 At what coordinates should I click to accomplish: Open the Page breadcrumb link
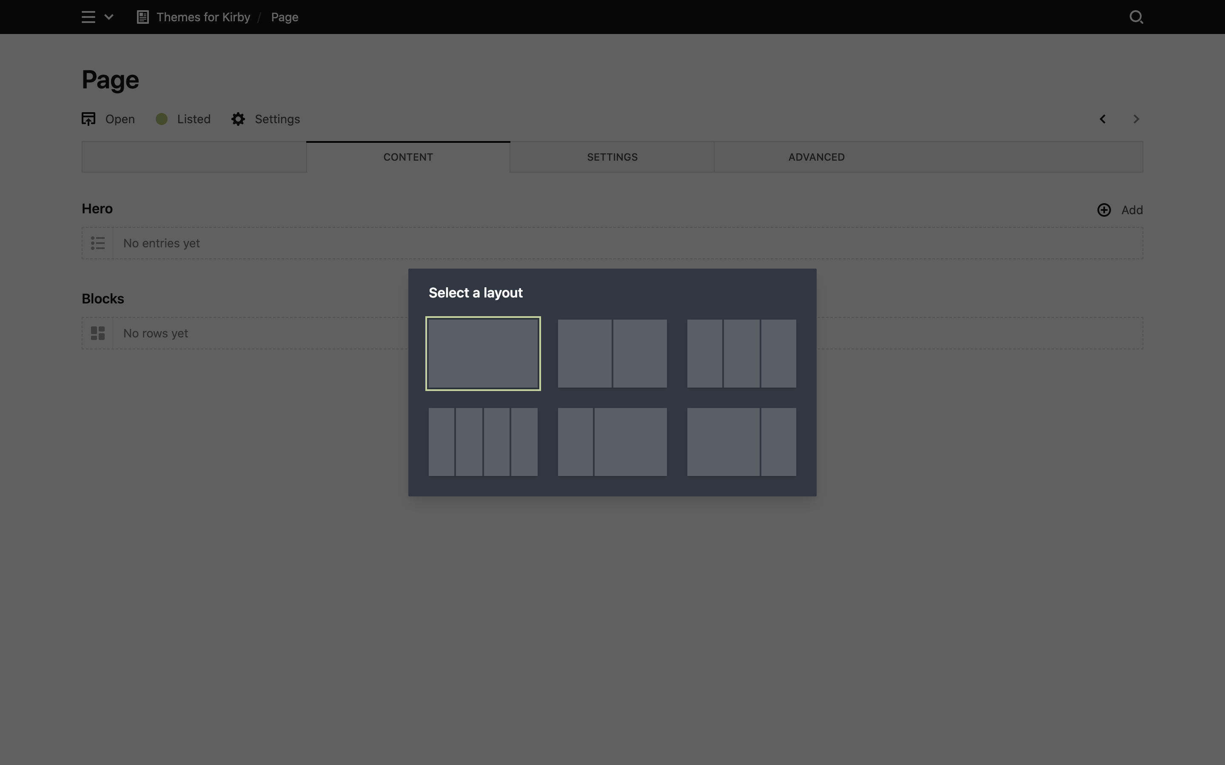click(x=284, y=17)
